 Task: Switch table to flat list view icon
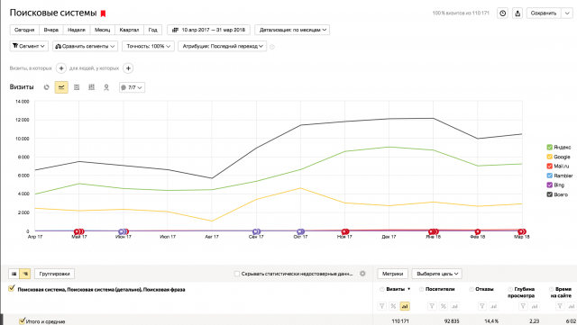coord(14,274)
